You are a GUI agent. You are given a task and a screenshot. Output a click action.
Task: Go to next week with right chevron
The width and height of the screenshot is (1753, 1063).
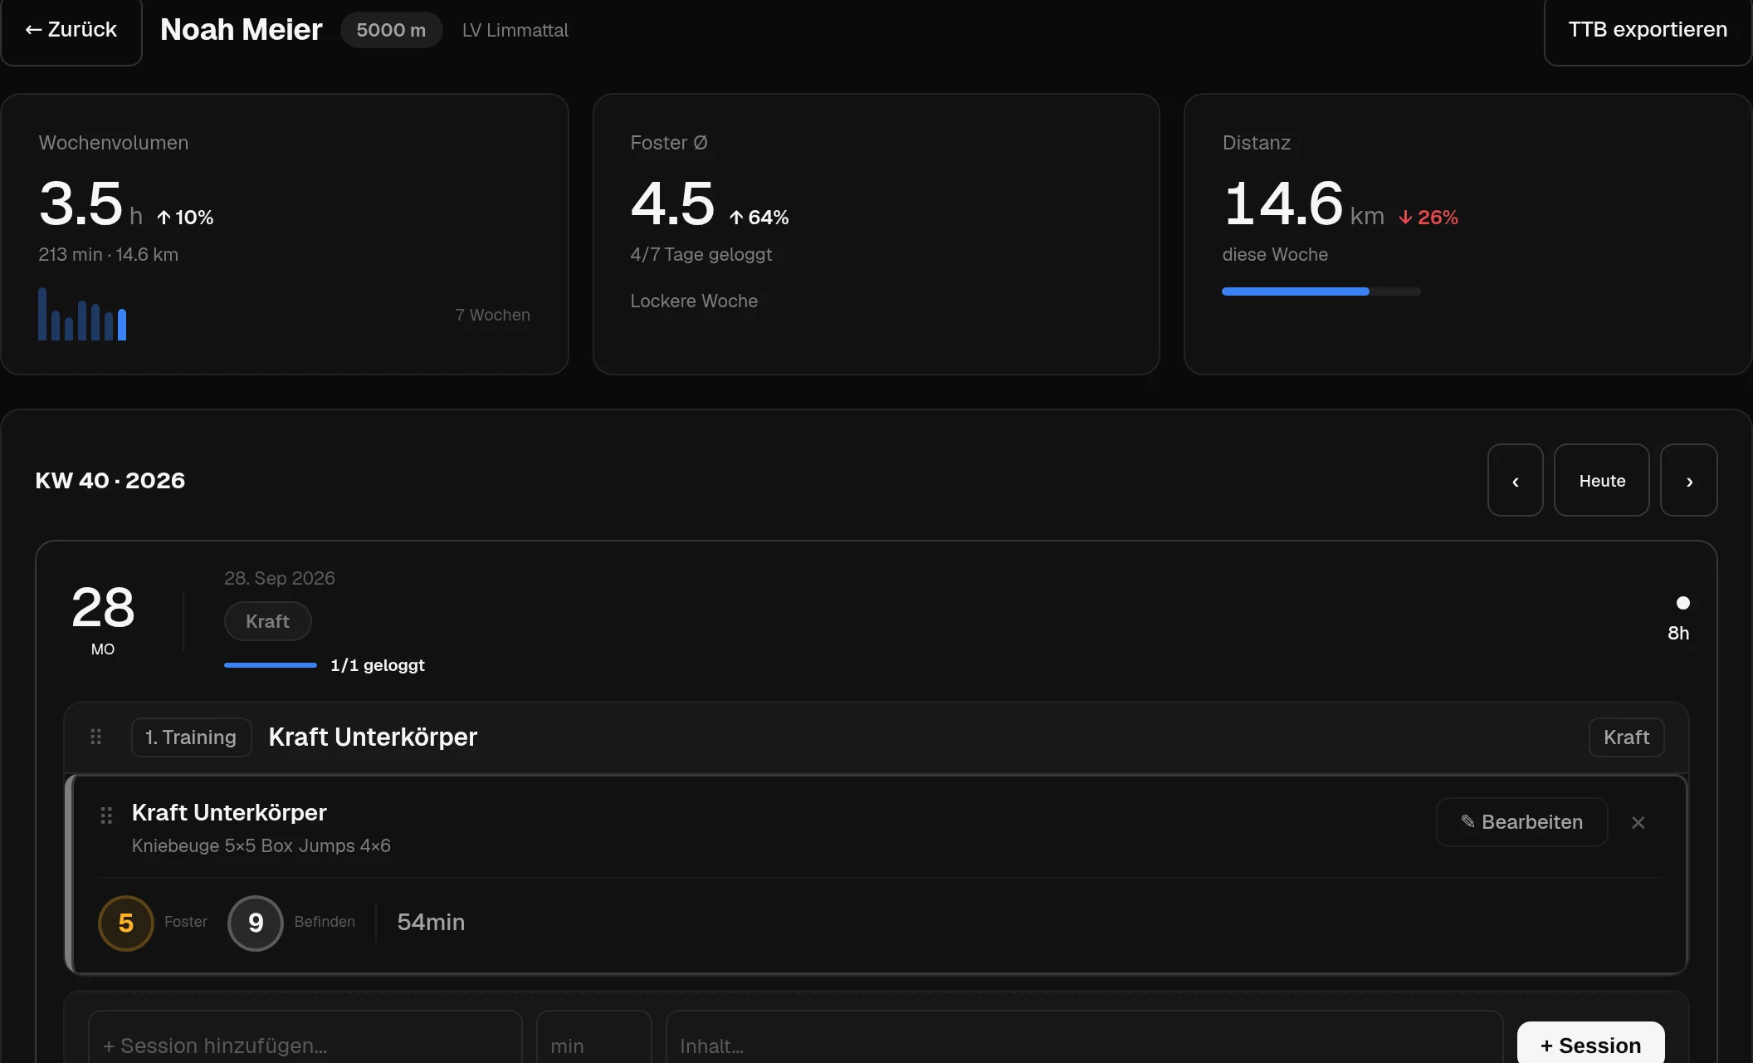click(1688, 480)
